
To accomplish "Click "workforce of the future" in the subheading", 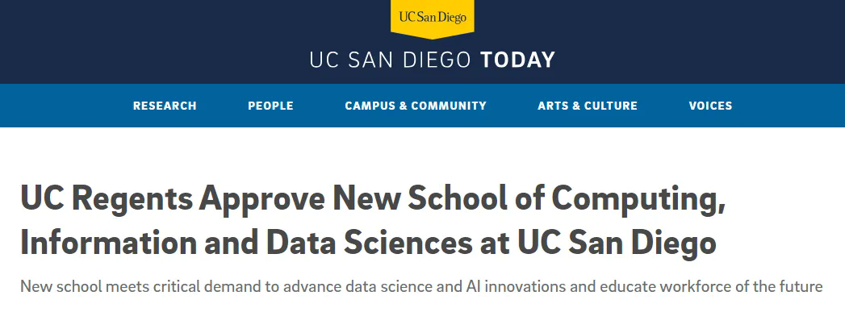I will pos(749,286).
